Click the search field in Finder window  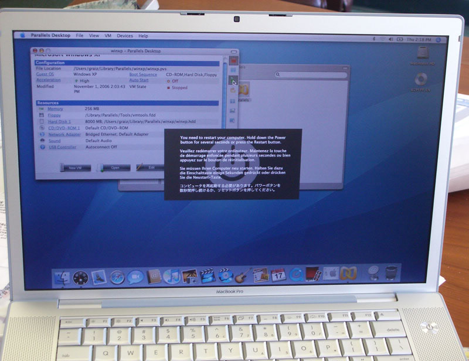click(x=311, y=74)
